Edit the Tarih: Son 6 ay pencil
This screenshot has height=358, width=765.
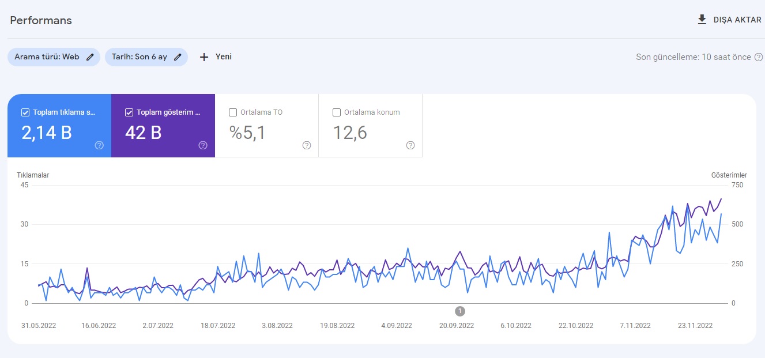tap(178, 57)
